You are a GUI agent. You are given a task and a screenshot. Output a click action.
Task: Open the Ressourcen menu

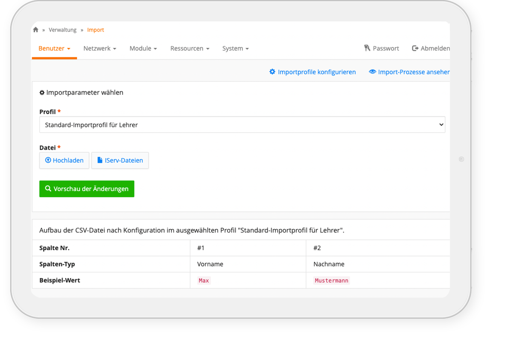tap(189, 48)
